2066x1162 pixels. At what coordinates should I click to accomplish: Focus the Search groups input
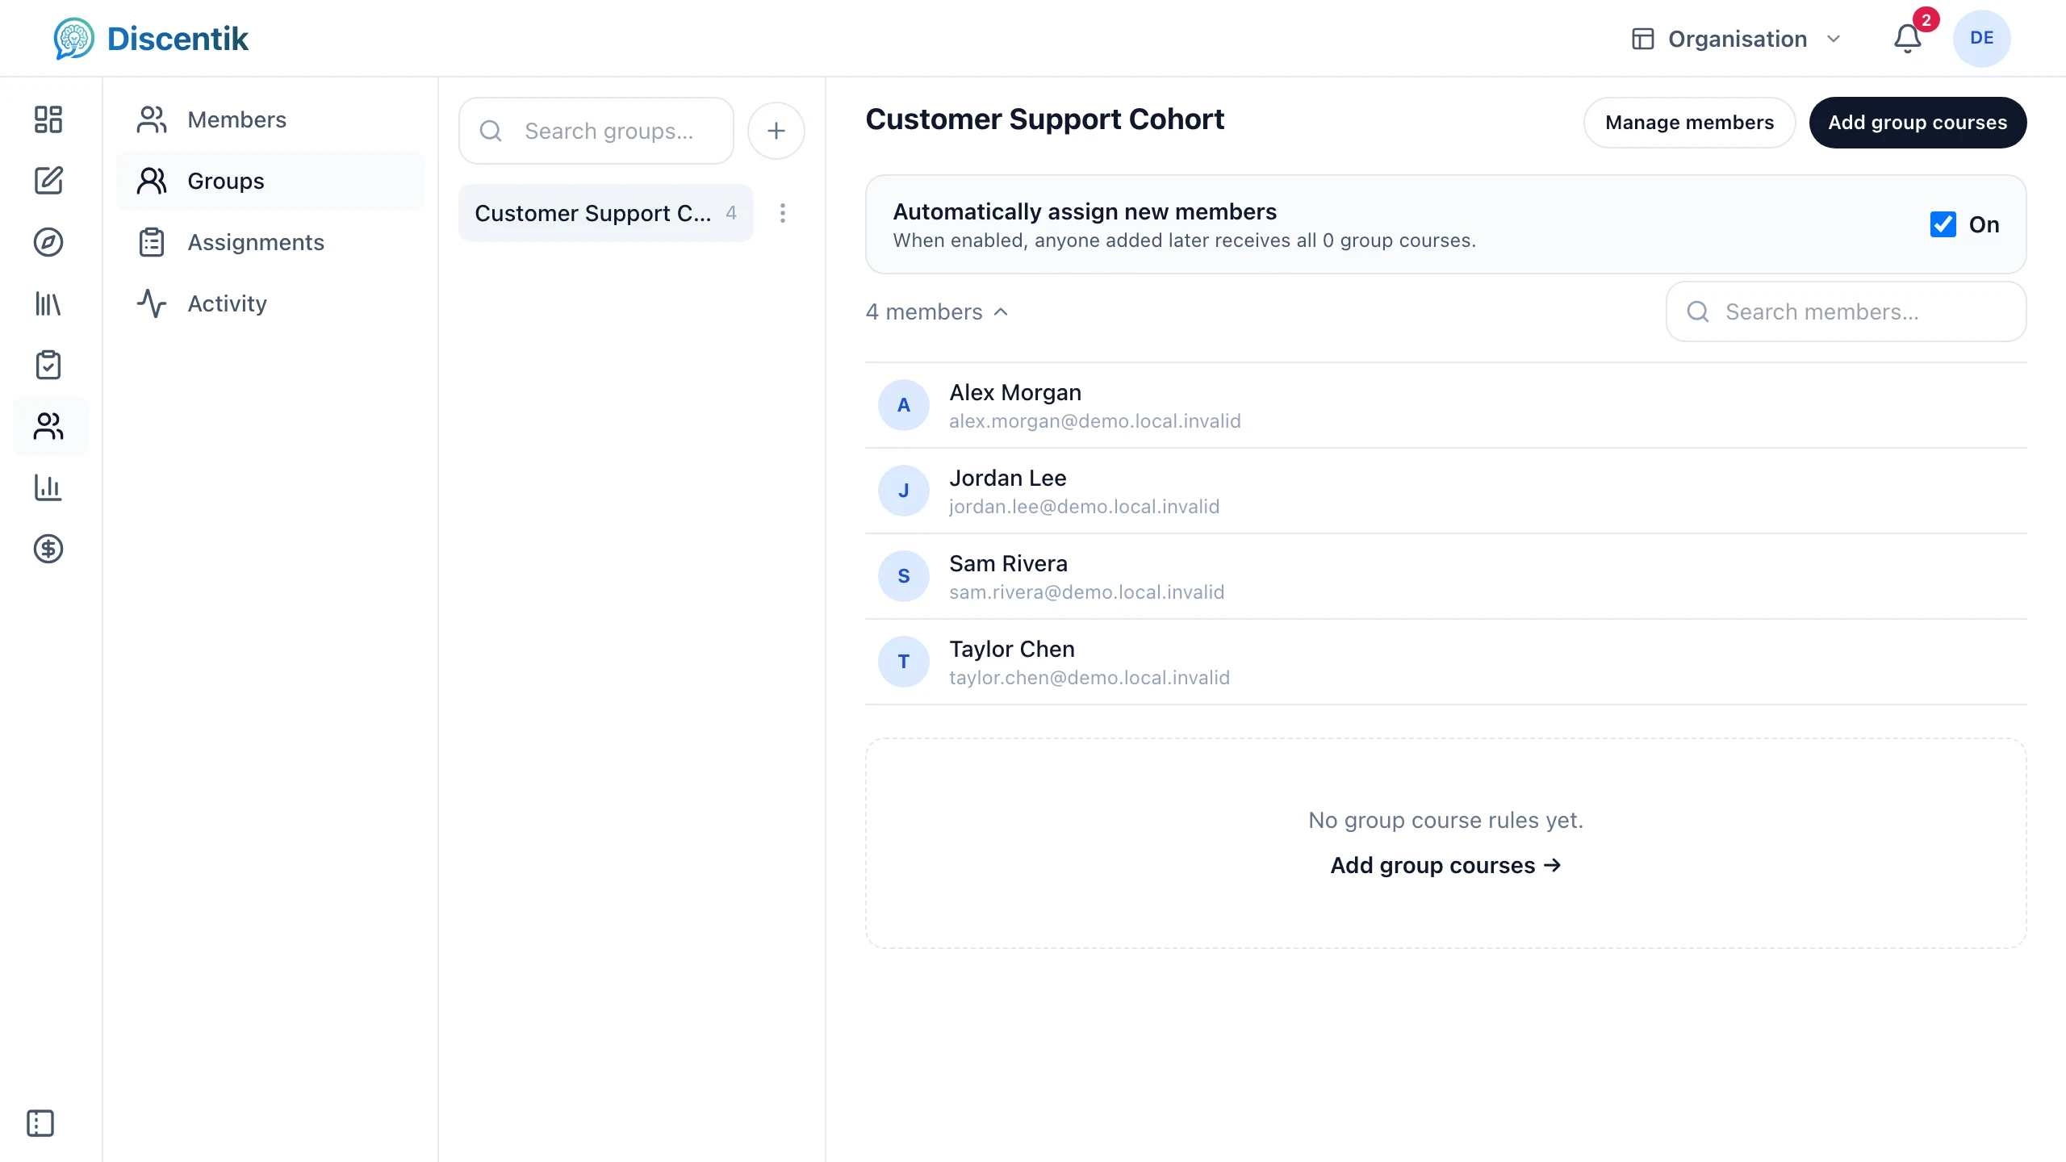point(596,131)
